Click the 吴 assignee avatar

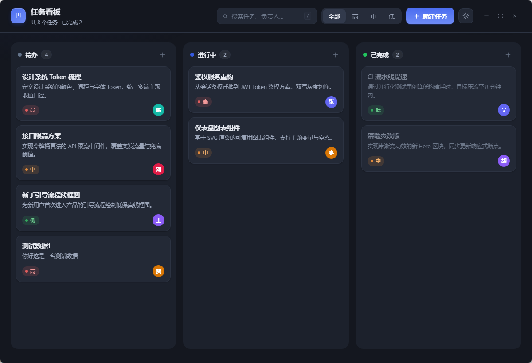click(504, 110)
